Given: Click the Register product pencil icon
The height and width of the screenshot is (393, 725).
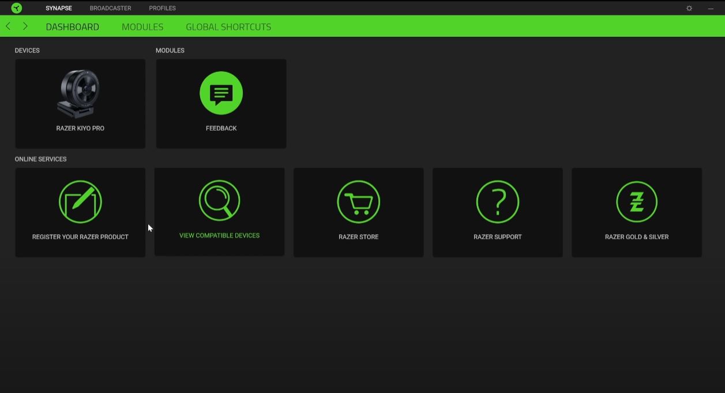Looking at the screenshot, I should point(80,202).
